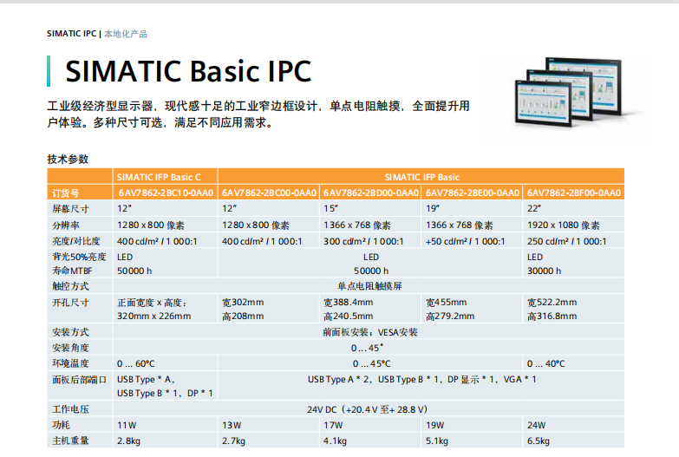Click the '宽522.2mm' cutout width
Screen dimensions: 679x457
(552, 303)
